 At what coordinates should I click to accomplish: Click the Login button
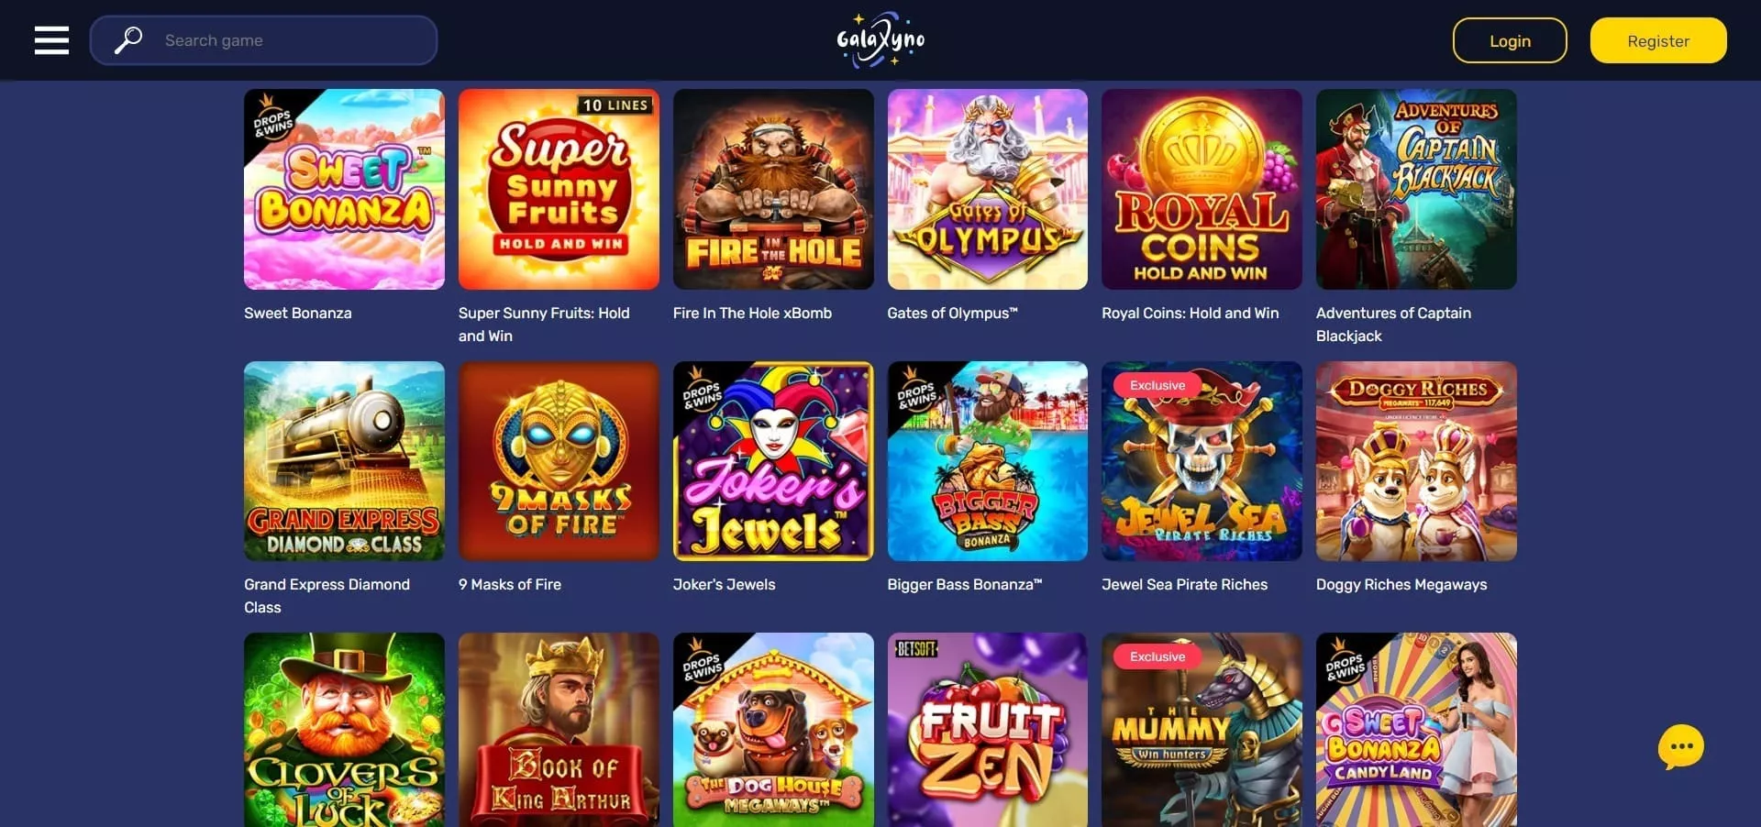coord(1510,40)
